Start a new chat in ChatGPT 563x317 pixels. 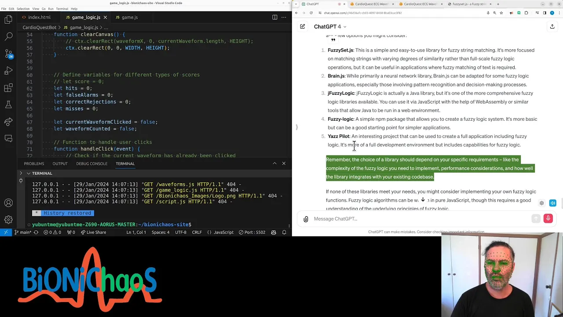pos(303,26)
